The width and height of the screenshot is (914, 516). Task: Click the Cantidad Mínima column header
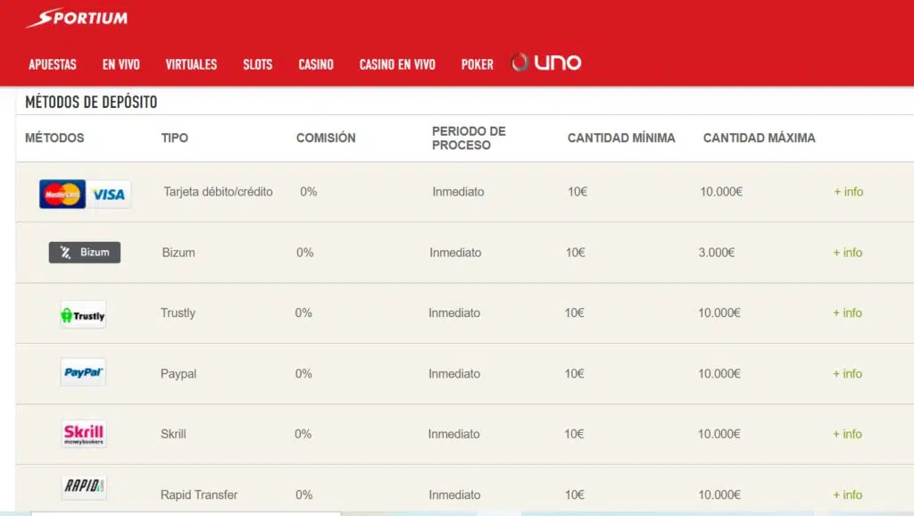pos(621,138)
